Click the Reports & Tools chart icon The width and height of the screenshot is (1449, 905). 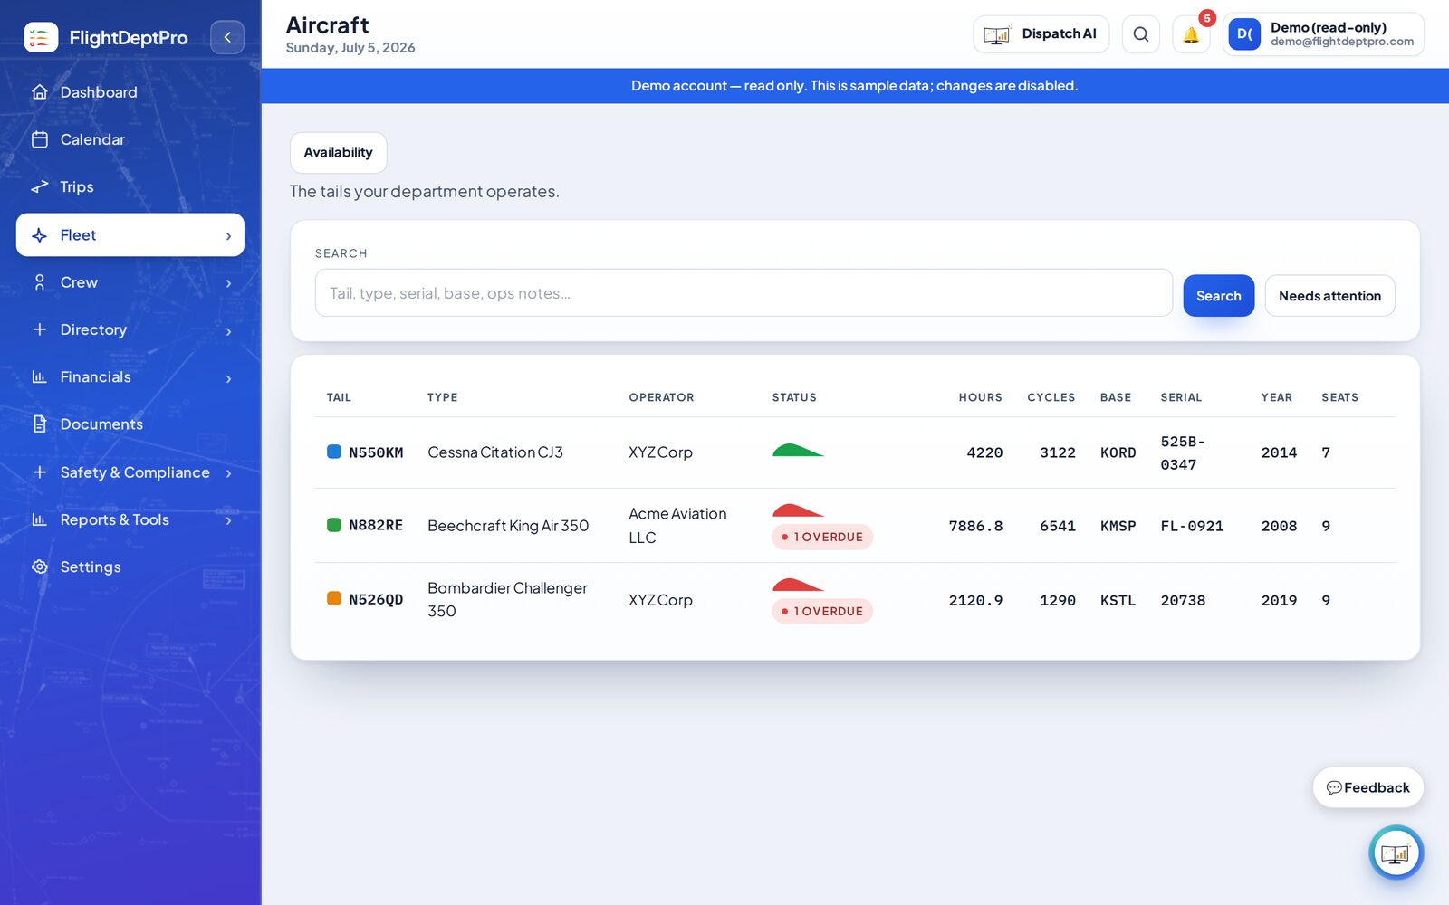click(x=39, y=519)
